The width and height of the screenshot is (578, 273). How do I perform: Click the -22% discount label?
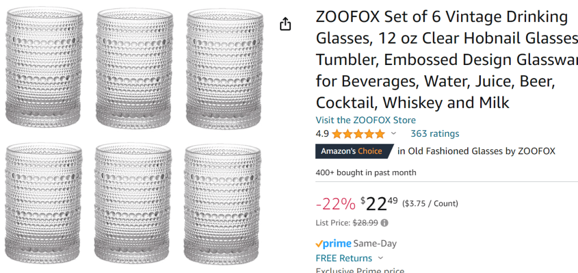[x=336, y=203]
